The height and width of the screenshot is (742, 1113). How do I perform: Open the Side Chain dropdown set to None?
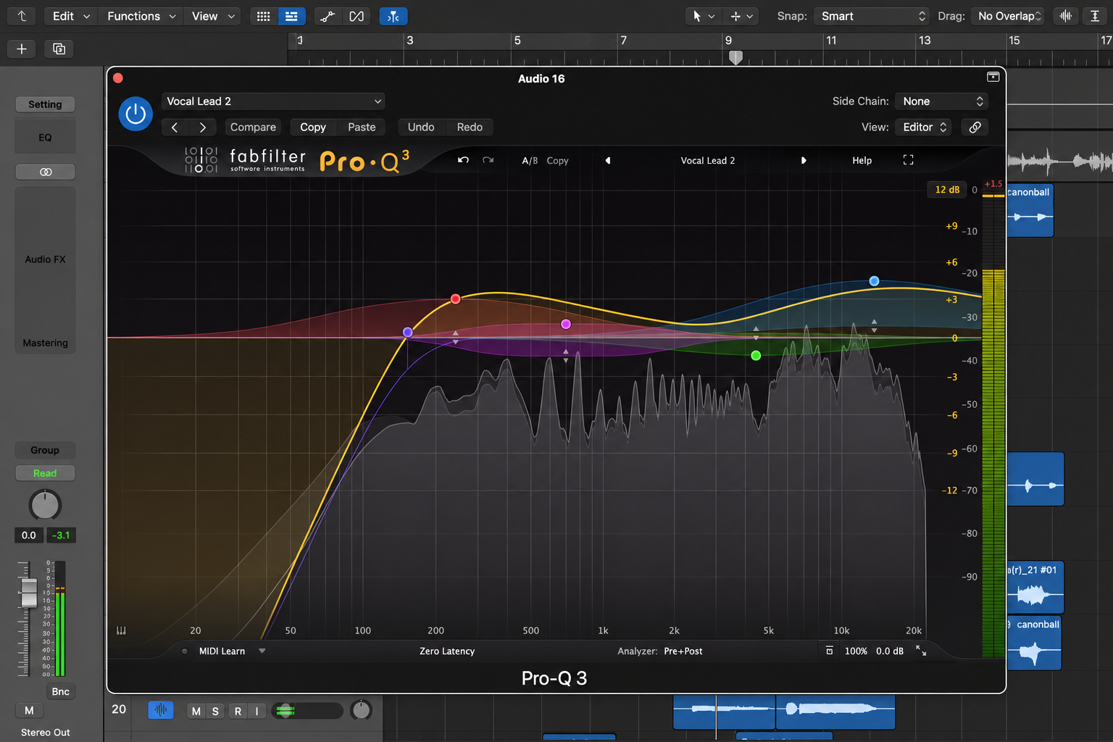(942, 101)
